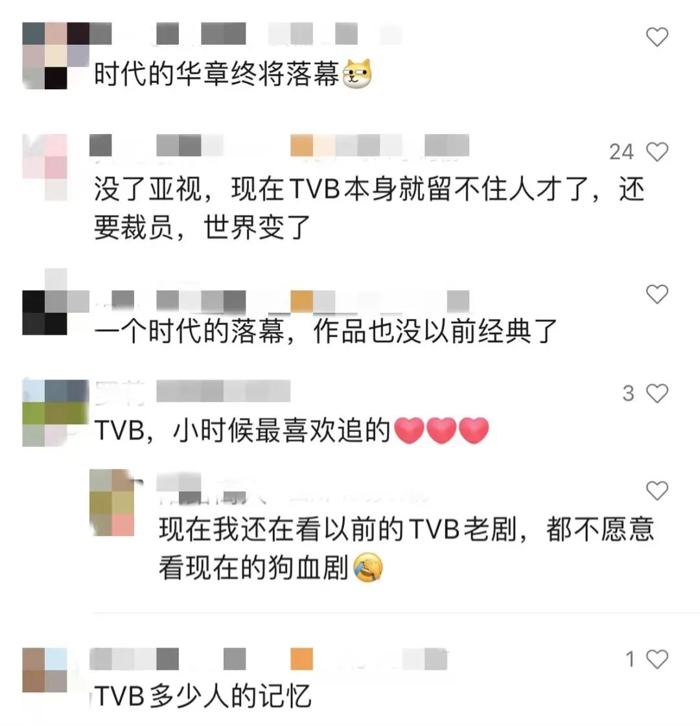Tap the comment '一个时代的落幕，作品也没以前经典了'
The width and height of the screenshot is (700, 726).
[x=325, y=332]
